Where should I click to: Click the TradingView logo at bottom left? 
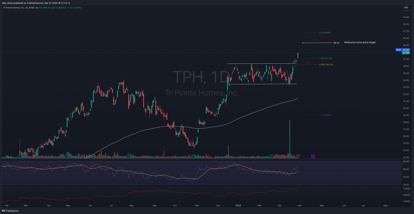(10, 211)
